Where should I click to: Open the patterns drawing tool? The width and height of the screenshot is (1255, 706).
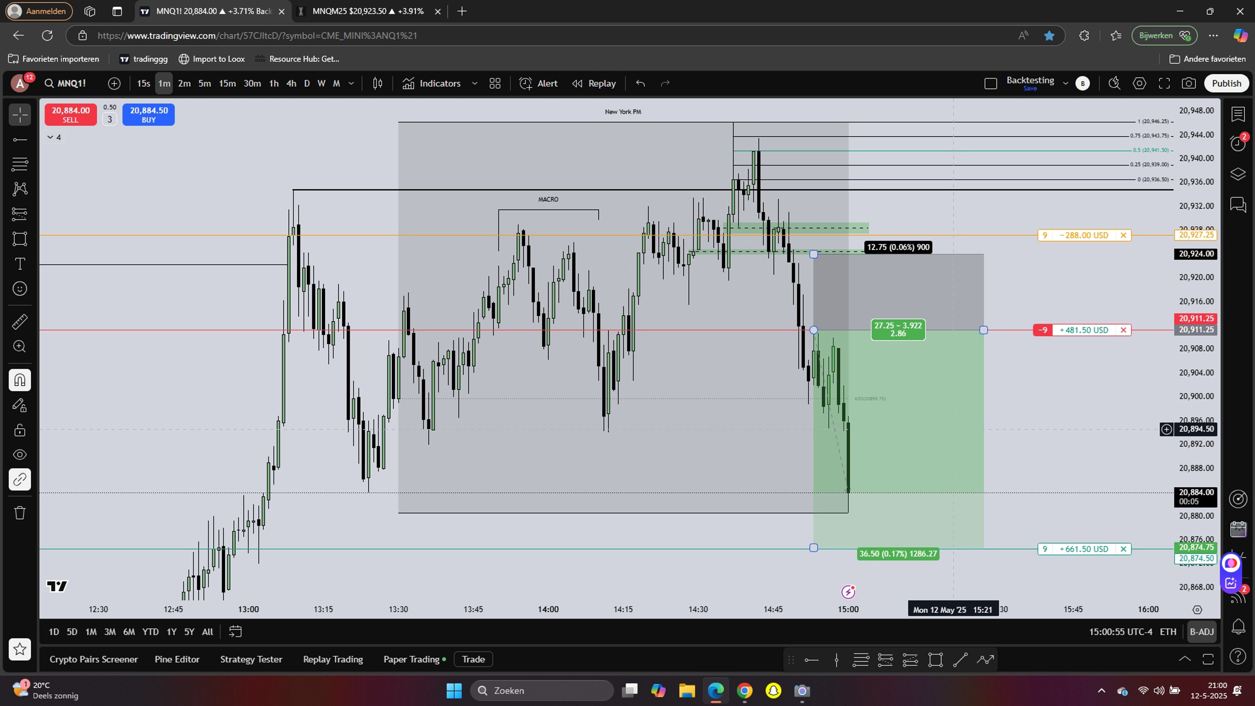point(20,189)
